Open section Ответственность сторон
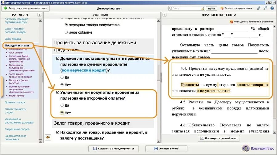The width and height of the screenshot is (277, 155). pyautogui.click(x=15, y=111)
